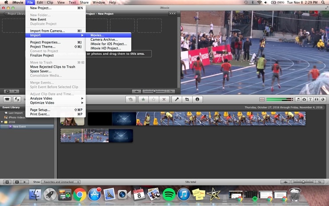Open the project options three-dots button
The image size is (329, 206).
173,14
